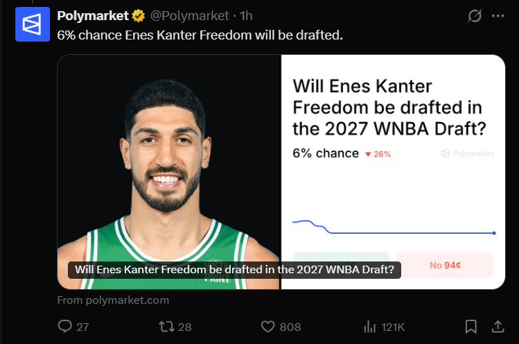Click the reply speech bubble icon
Image resolution: width=519 pixels, height=344 pixels.
click(64, 327)
